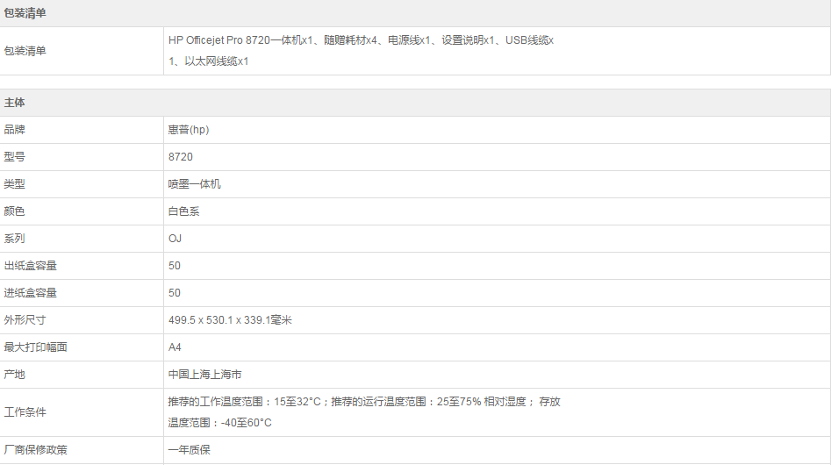Screen dimensions: 831x465
Task: Click the 品牌 label
Action: click(14, 130)
